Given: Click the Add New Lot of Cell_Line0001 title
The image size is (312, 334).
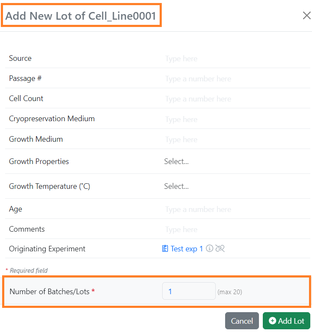Looking at the screenshot, I should pyautogui.click(x=81, y=16).
